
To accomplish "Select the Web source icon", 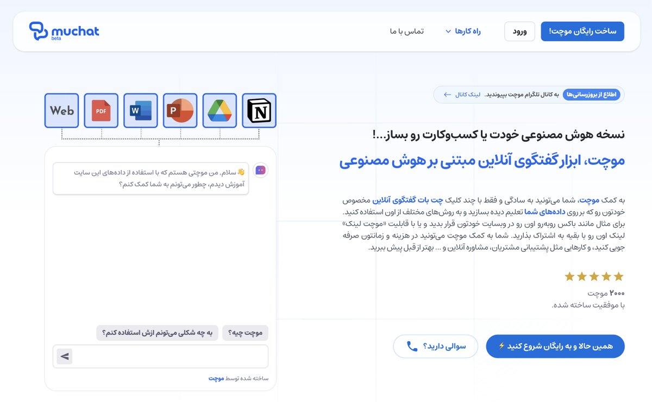I will pyautogui.click(x=61, y=111).
